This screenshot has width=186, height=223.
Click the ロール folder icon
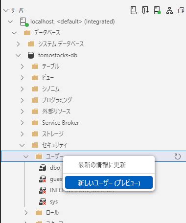coord(39,213)
